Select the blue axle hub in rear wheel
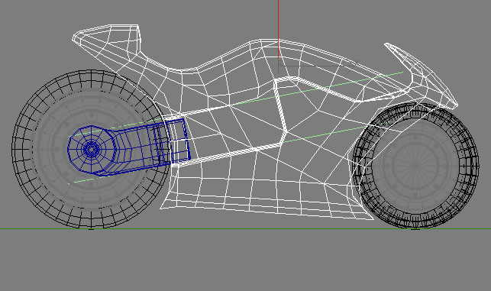This screenshot has width=491, height=291. [x=91, y=150]
